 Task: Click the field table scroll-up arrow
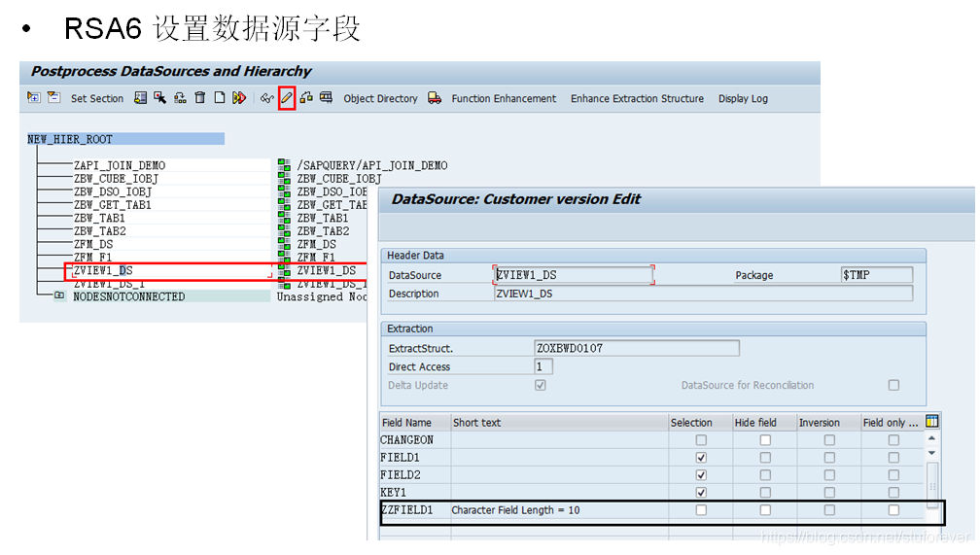pyautogui.click(x=931, y=438)
